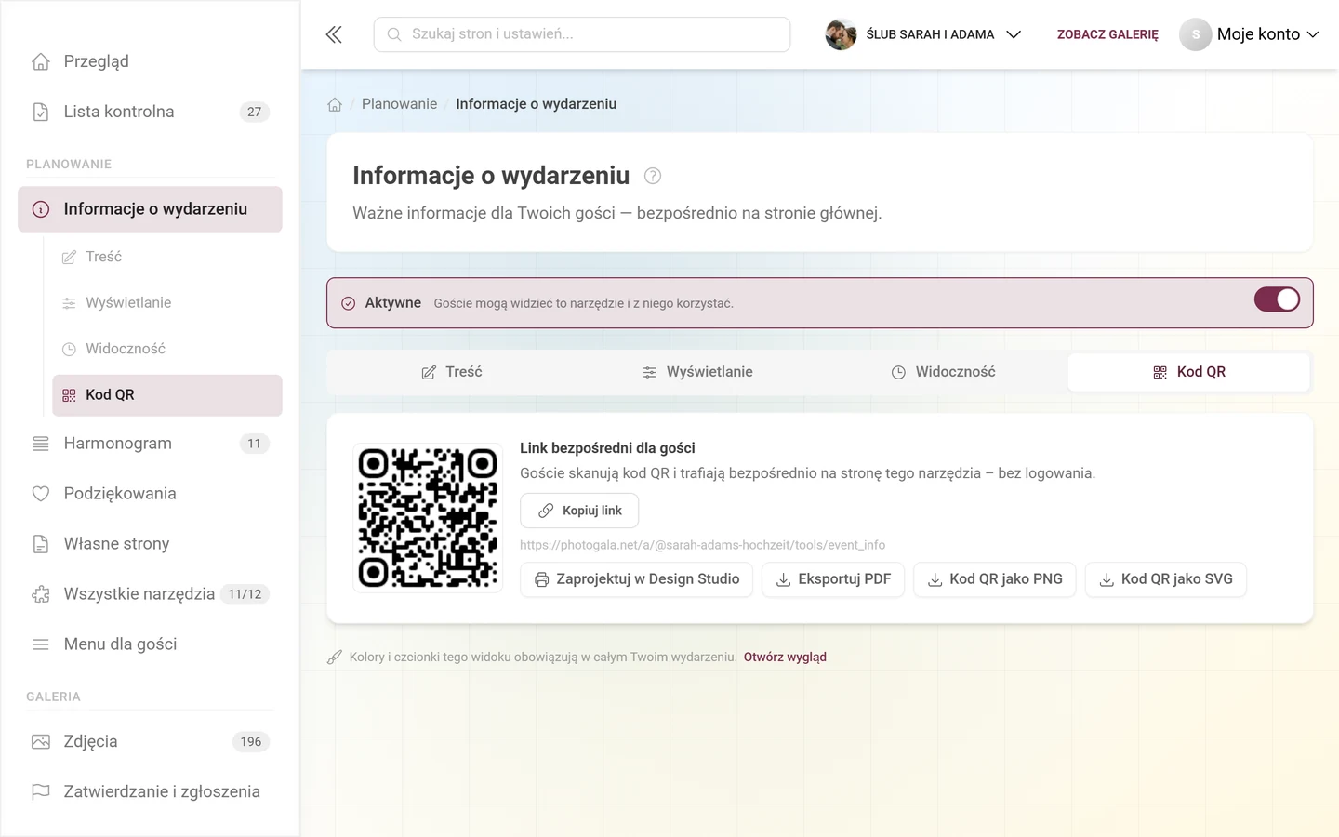Open Widoczność in the sidebar submenu
The image size is (1339, 837).
(167, 349)
